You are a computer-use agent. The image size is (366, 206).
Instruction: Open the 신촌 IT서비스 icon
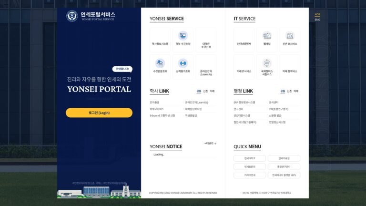(x=290, y=36)
